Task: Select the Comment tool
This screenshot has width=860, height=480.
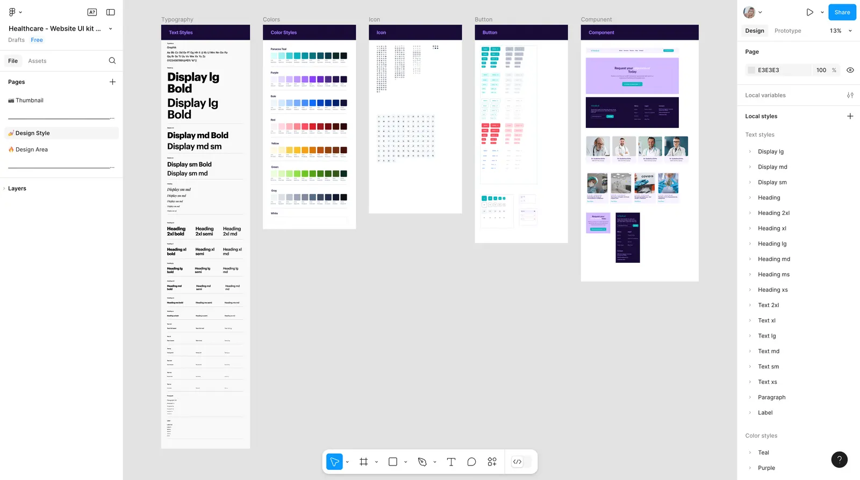Action: pos(471,462)
